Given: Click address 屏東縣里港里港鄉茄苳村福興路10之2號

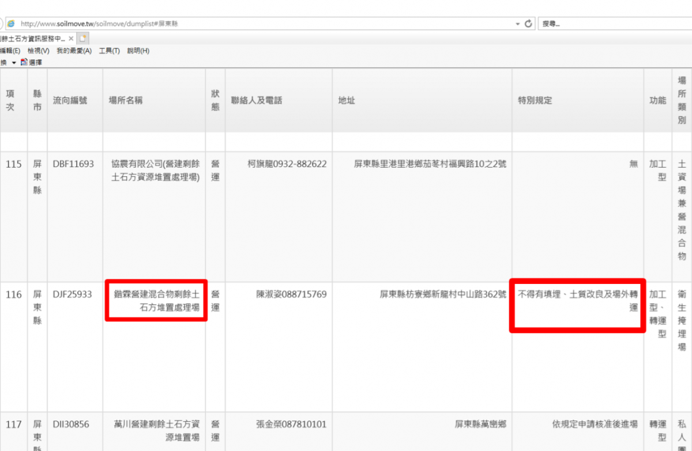Looking at the screenshot, I should click(430, 164).
